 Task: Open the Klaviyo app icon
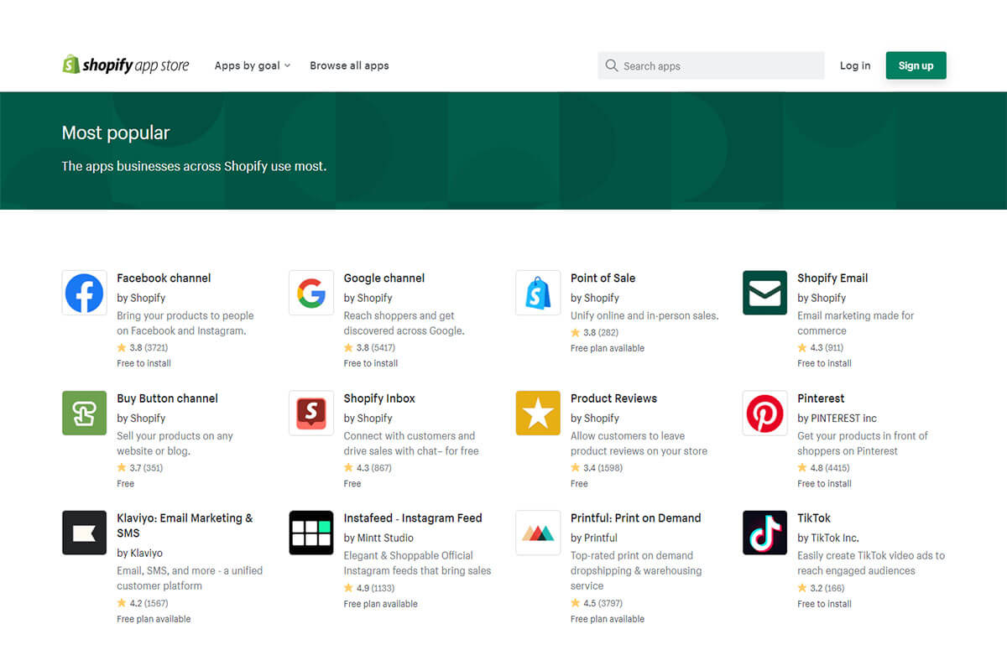84,533
